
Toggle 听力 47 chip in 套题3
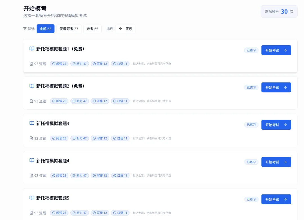(79, 138)
